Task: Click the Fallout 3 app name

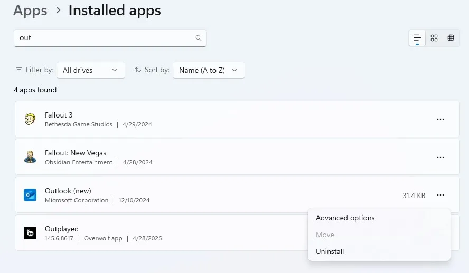Action: coord(59,115)
